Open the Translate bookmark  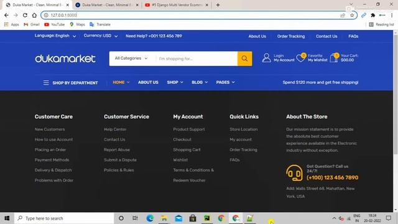point(100,24)
